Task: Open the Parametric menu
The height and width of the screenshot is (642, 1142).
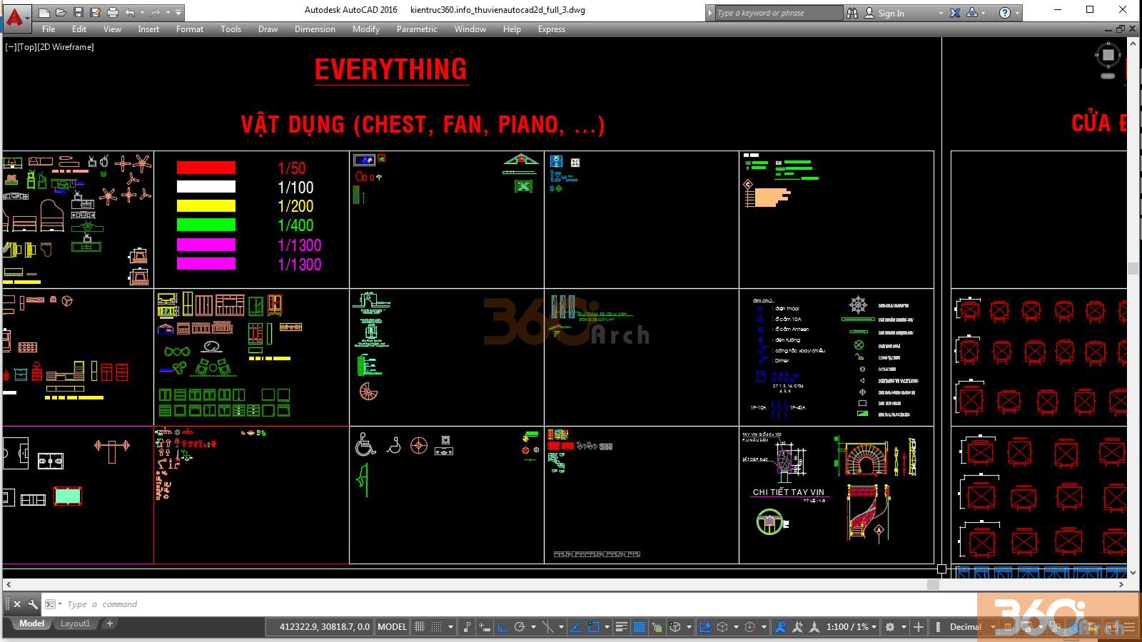Action: click(417, 29)
